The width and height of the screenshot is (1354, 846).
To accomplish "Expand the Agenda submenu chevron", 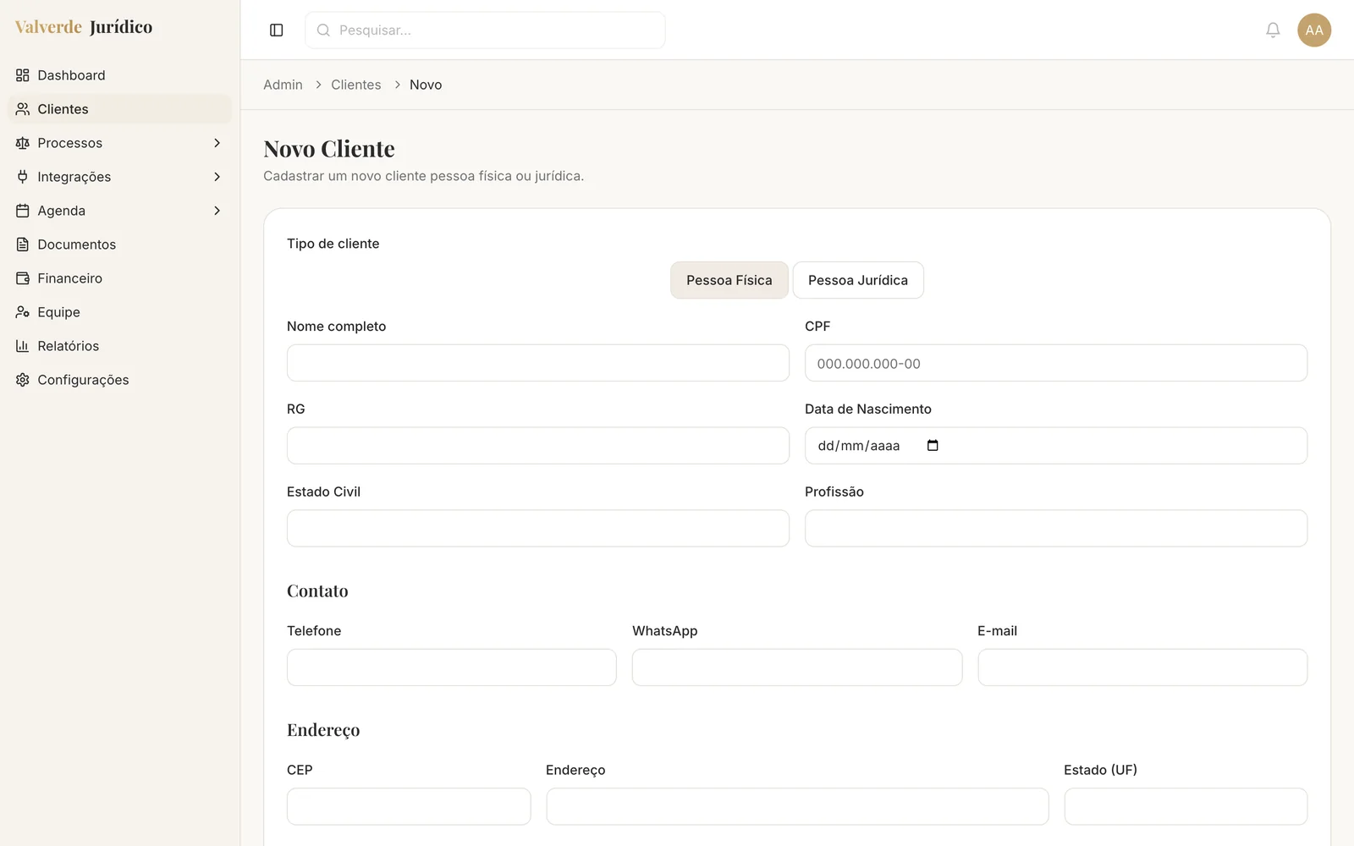I will pyautogui.click(x=217, y=211).
